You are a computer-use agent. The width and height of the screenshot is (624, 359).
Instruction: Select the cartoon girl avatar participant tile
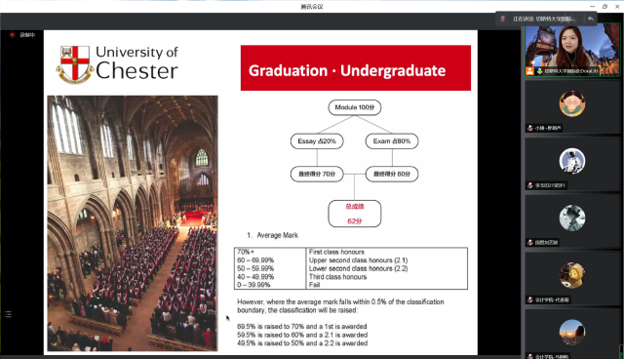tap(572, 106)
